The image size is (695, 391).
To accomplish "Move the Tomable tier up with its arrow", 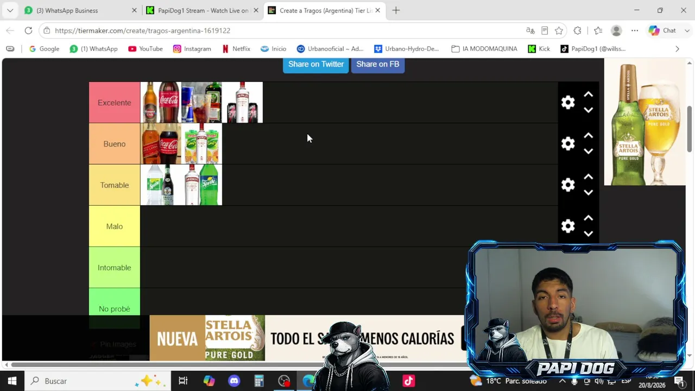I will coord(588,178).
